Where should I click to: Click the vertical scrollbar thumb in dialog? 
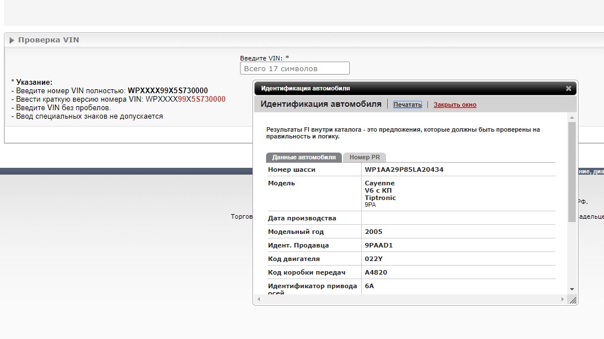point(572,169)
